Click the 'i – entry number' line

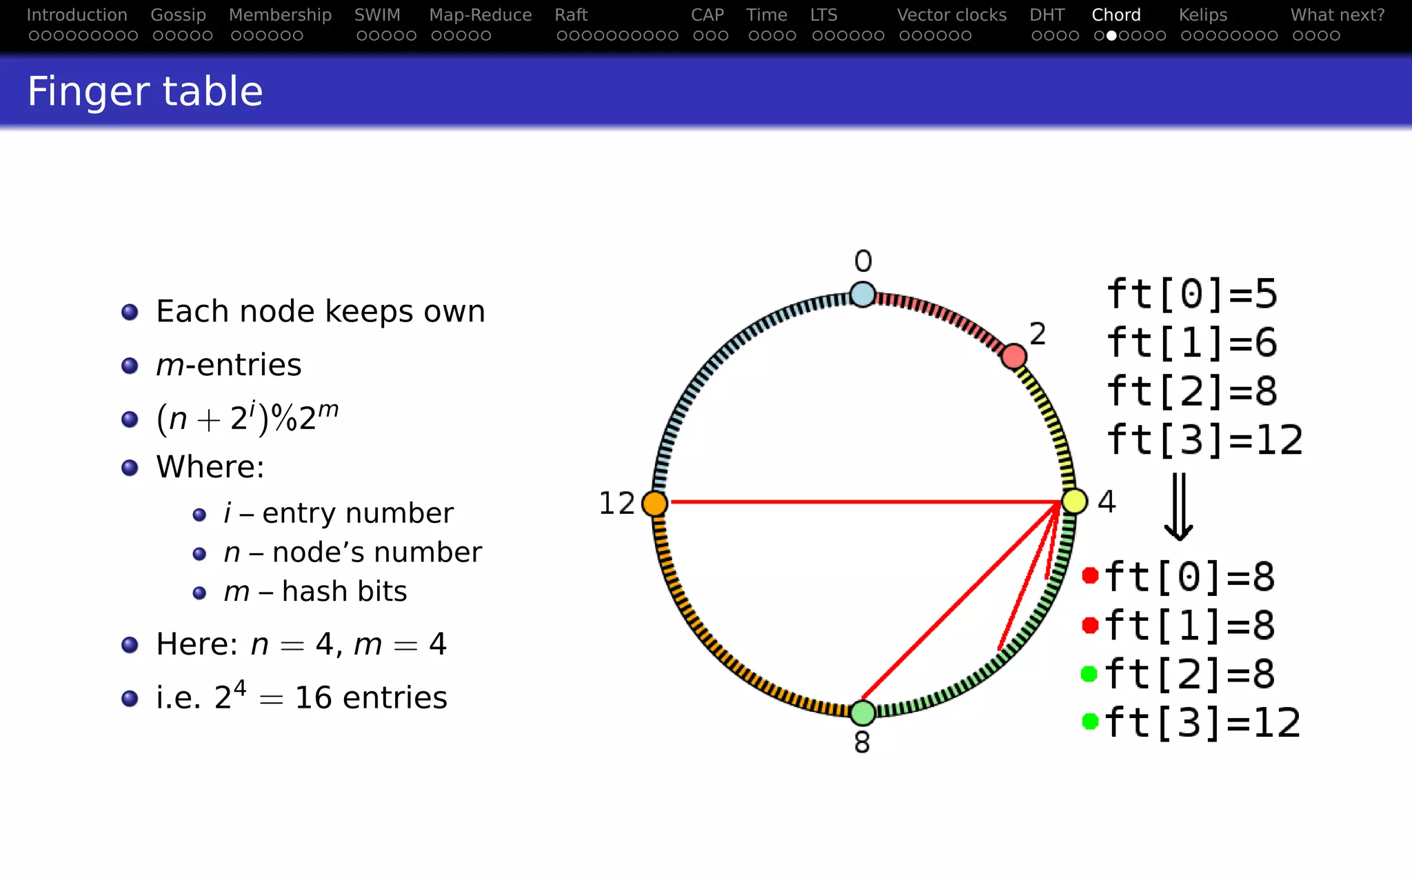coord(339,513)
